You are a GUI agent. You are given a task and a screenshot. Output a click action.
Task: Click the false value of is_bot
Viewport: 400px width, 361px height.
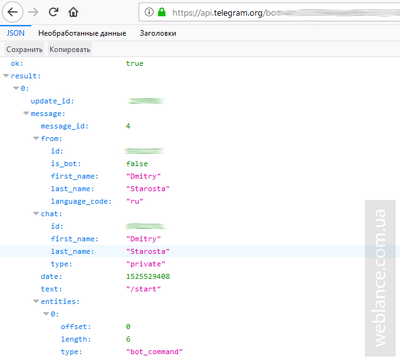coord(137,164)
